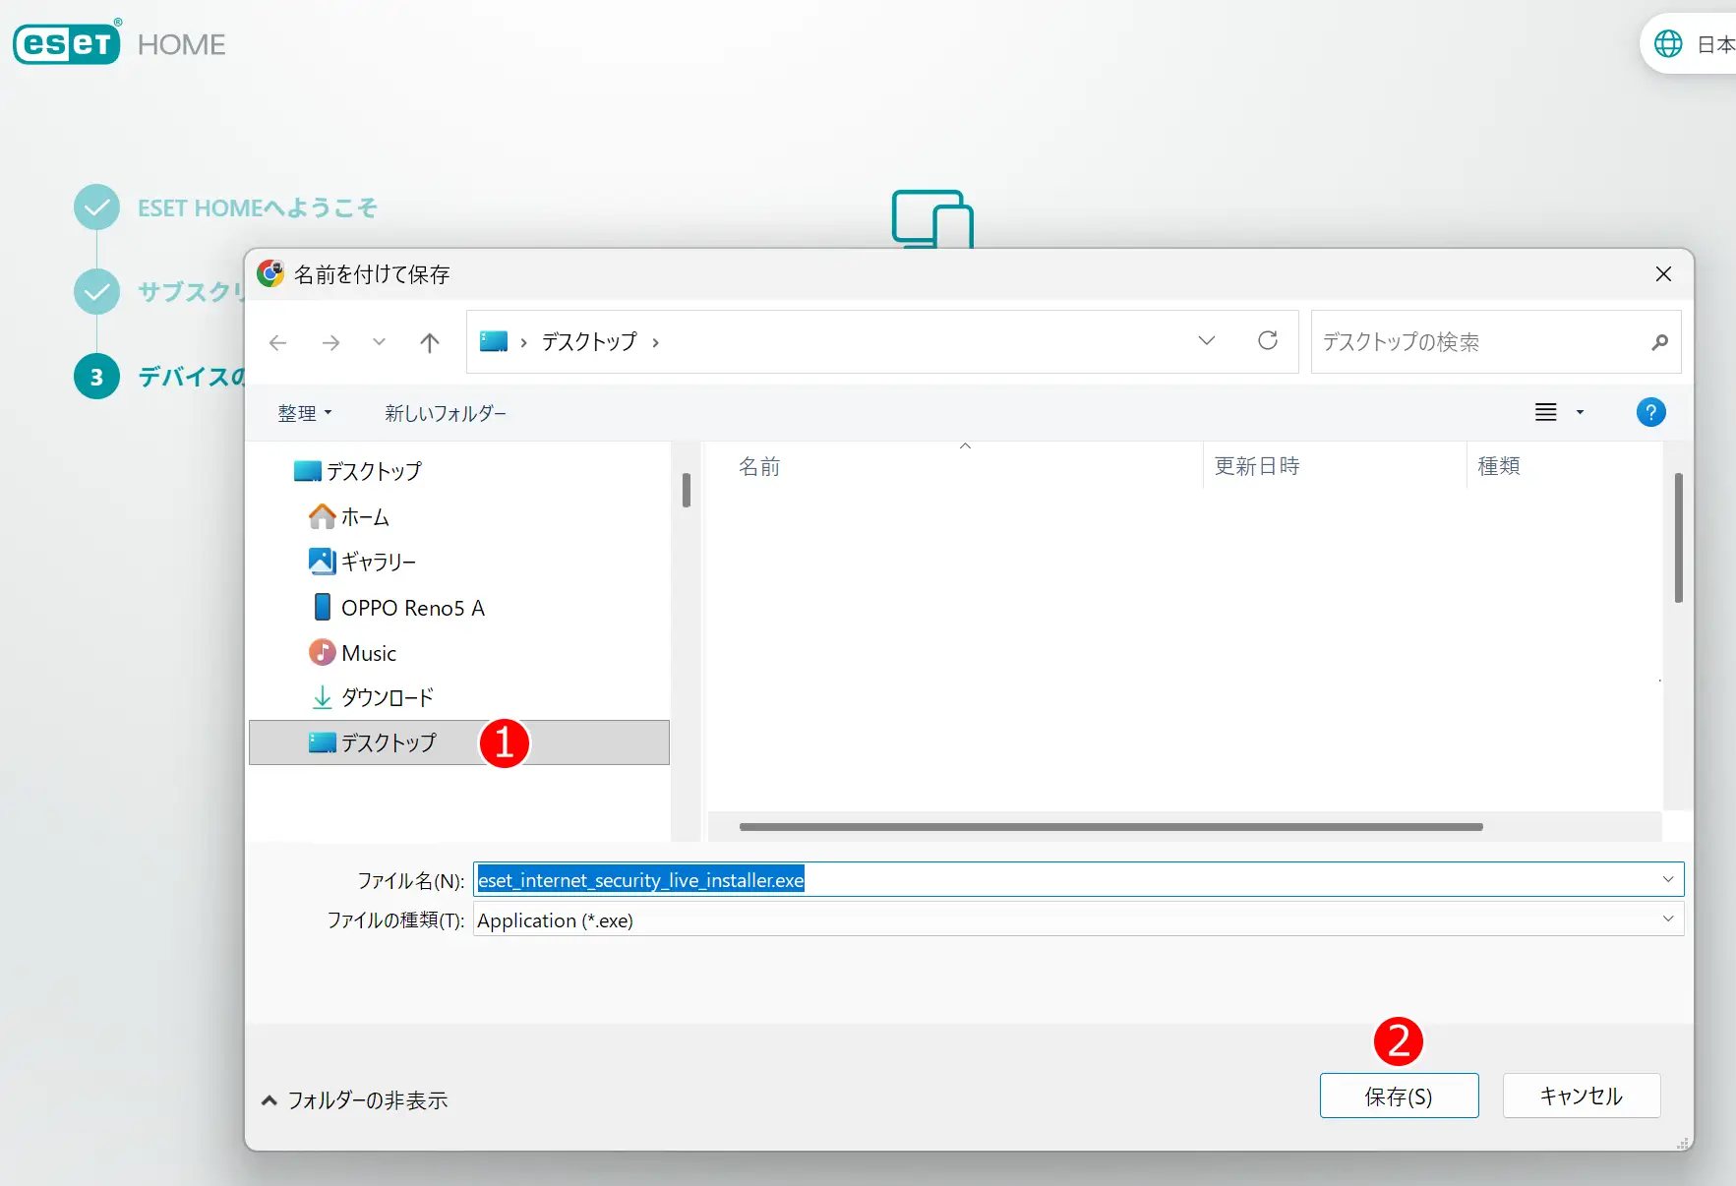Open file name dropdown arrow
The width and height of the screenshot is (1736, 1186).
[1668, 879]
